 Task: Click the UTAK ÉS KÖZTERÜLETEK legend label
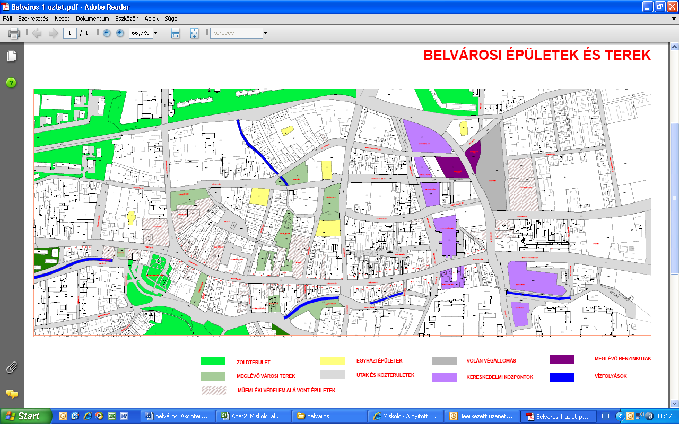point(385,375)
